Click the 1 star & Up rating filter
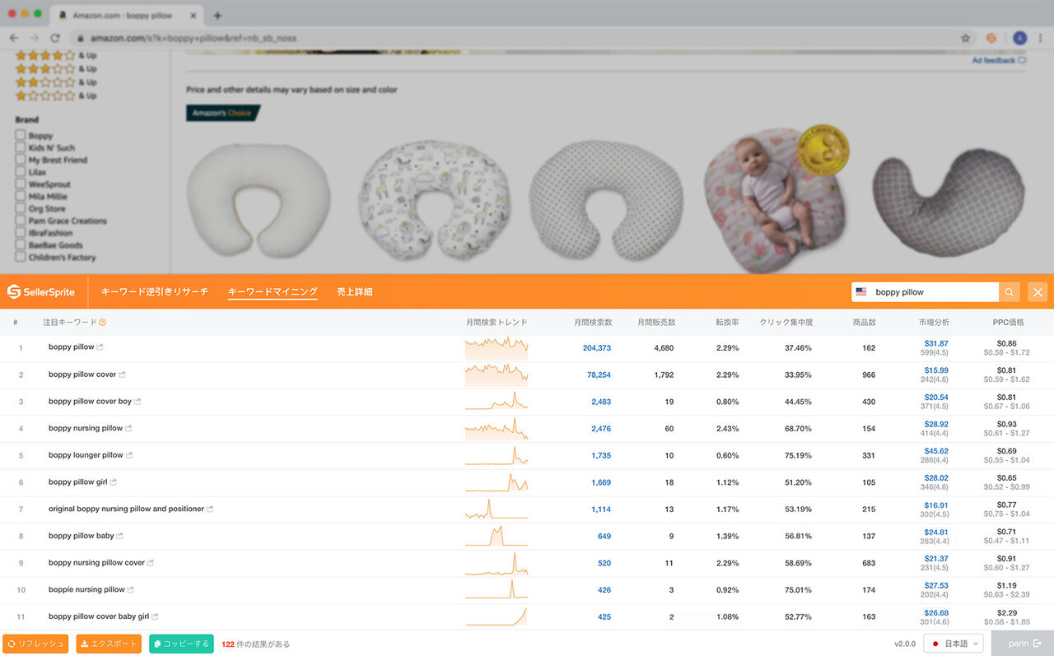1054x656 pixels. coord(56,95)
